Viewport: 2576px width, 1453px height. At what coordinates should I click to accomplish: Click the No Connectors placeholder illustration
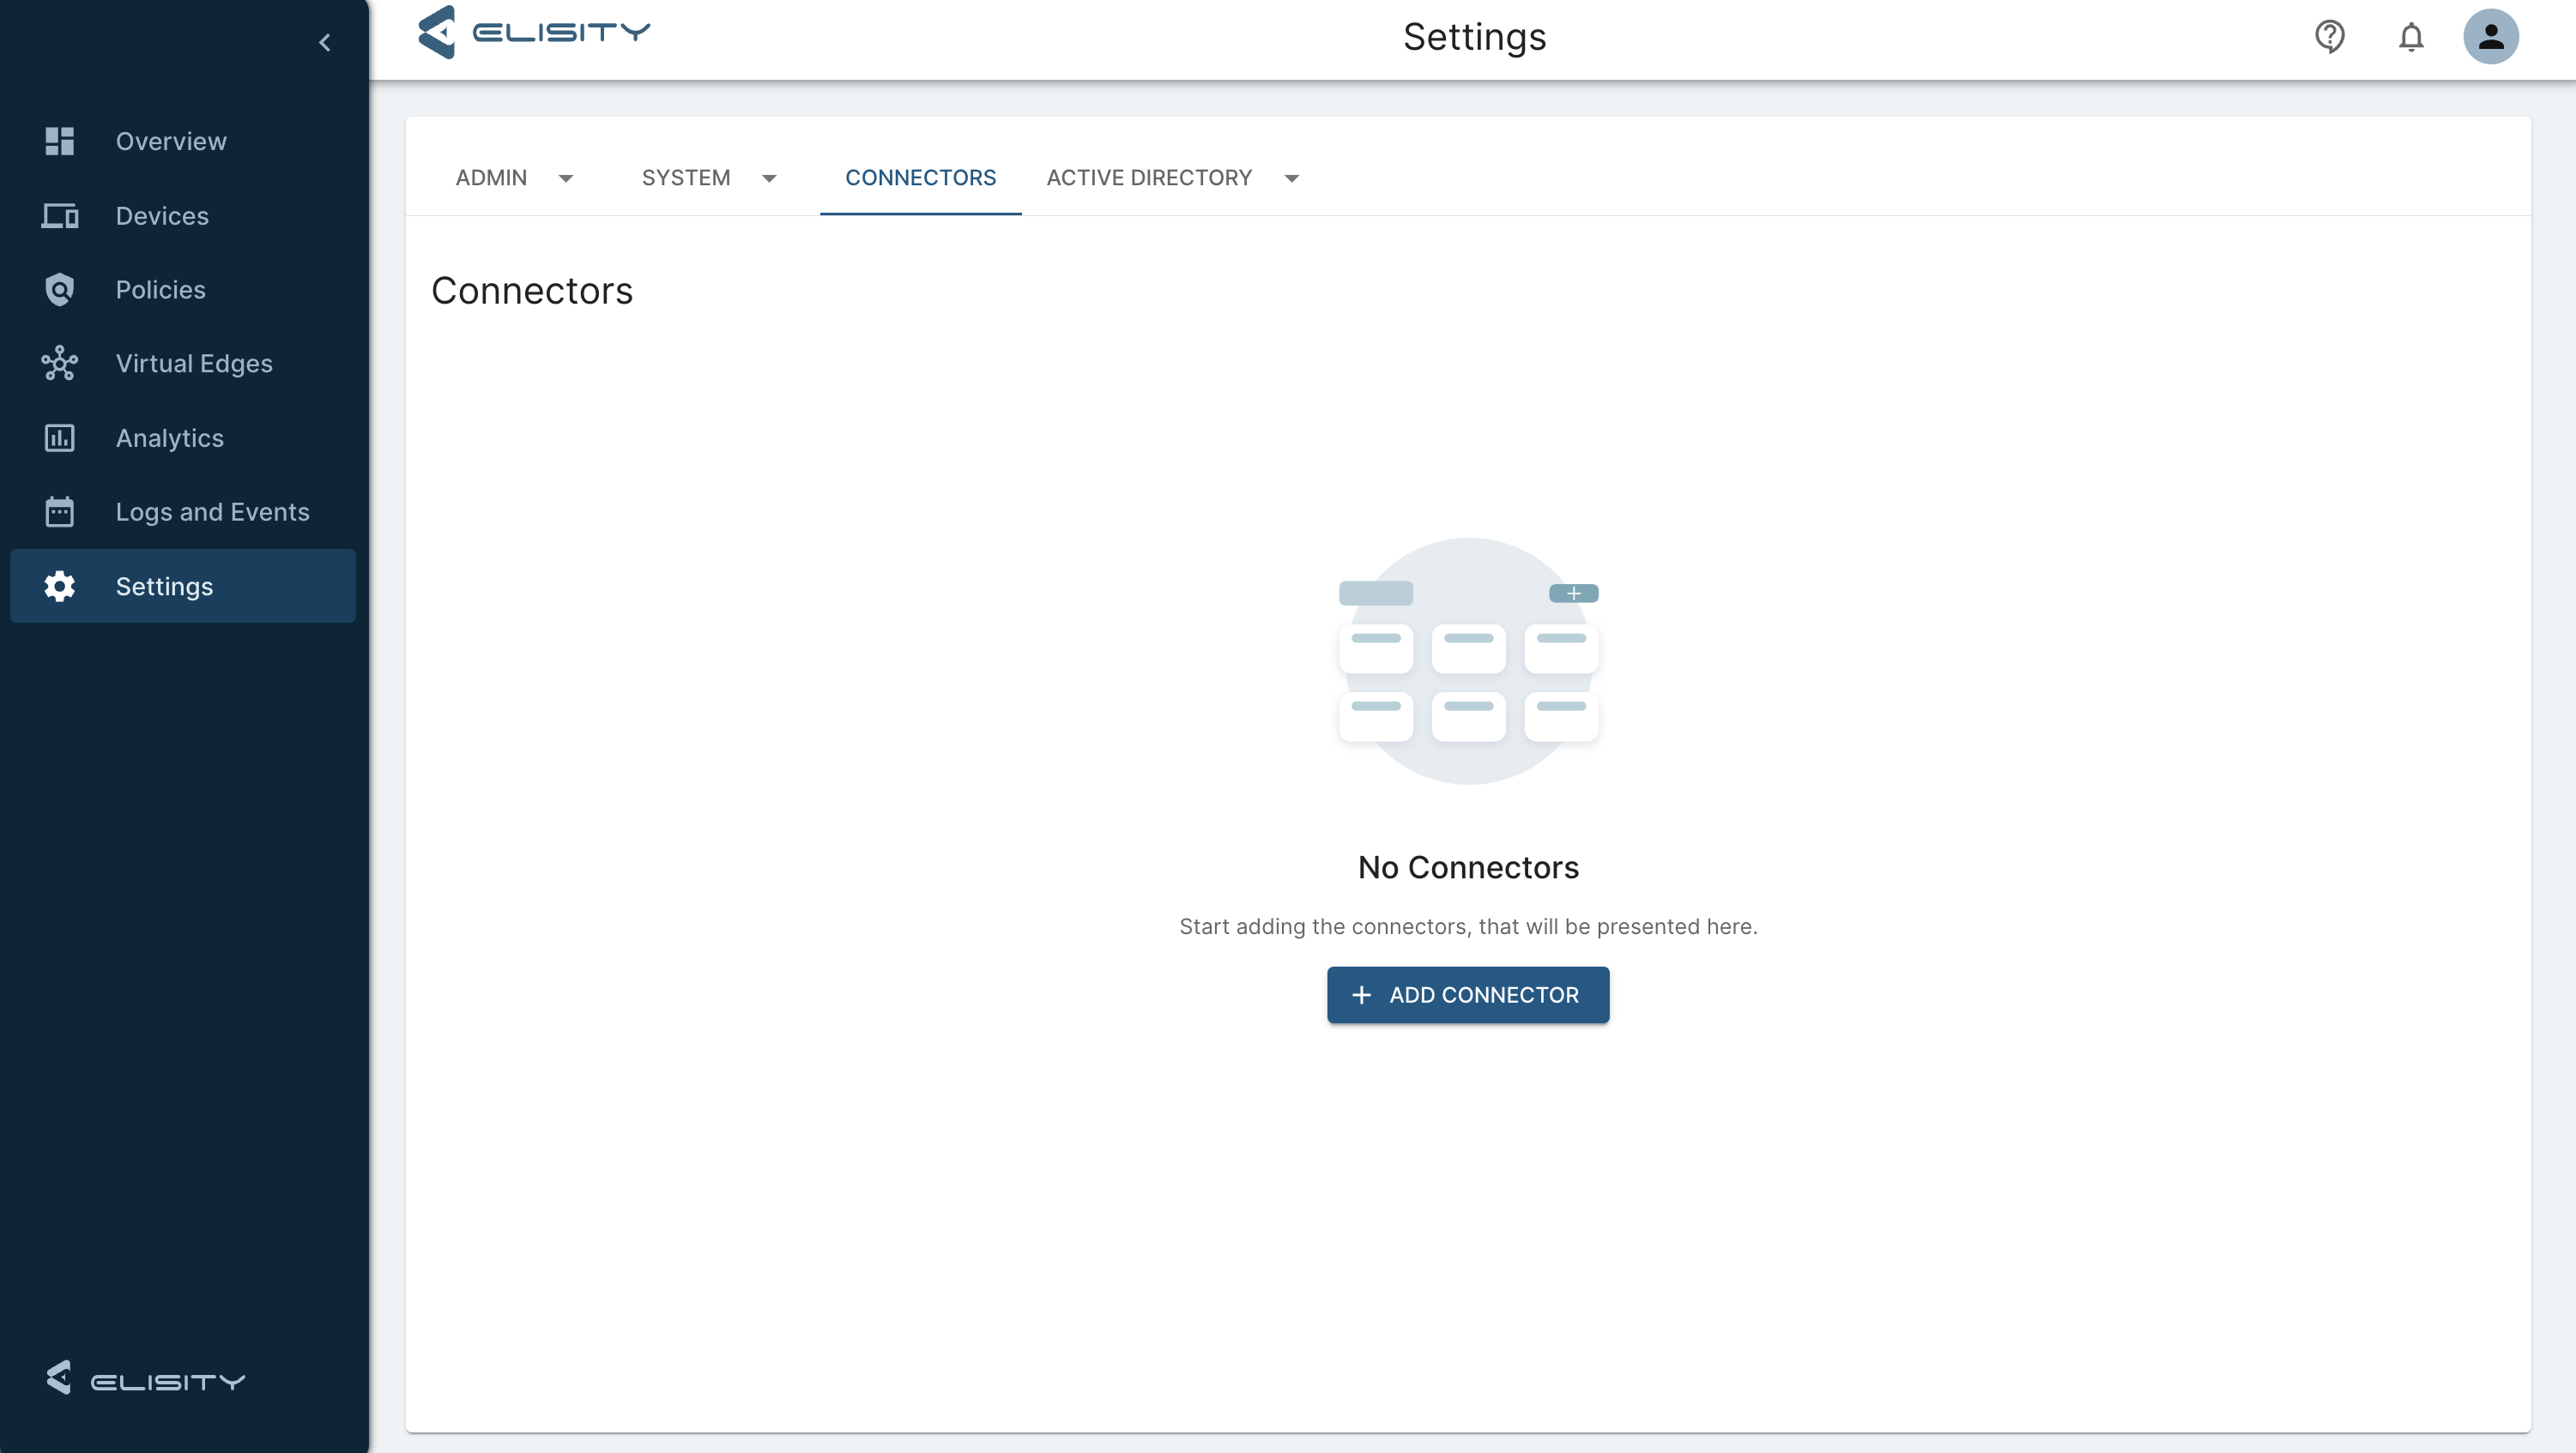tap(1468, 661)
